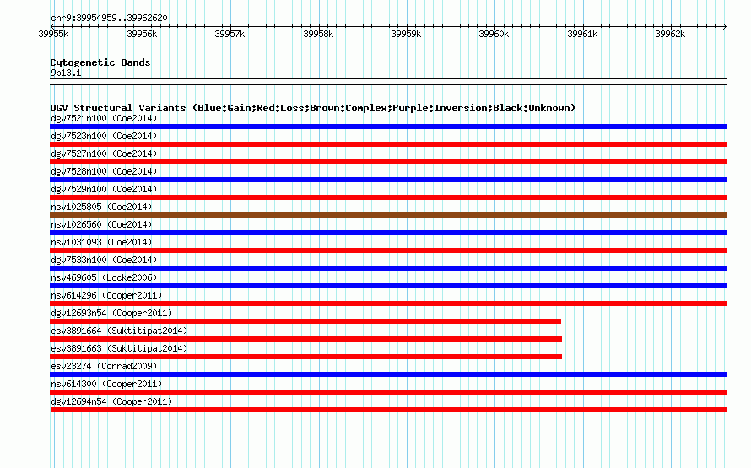Click the 39960k ruler label
The height and width of the screenshot is (468, 751).
[x=494, y=34]
